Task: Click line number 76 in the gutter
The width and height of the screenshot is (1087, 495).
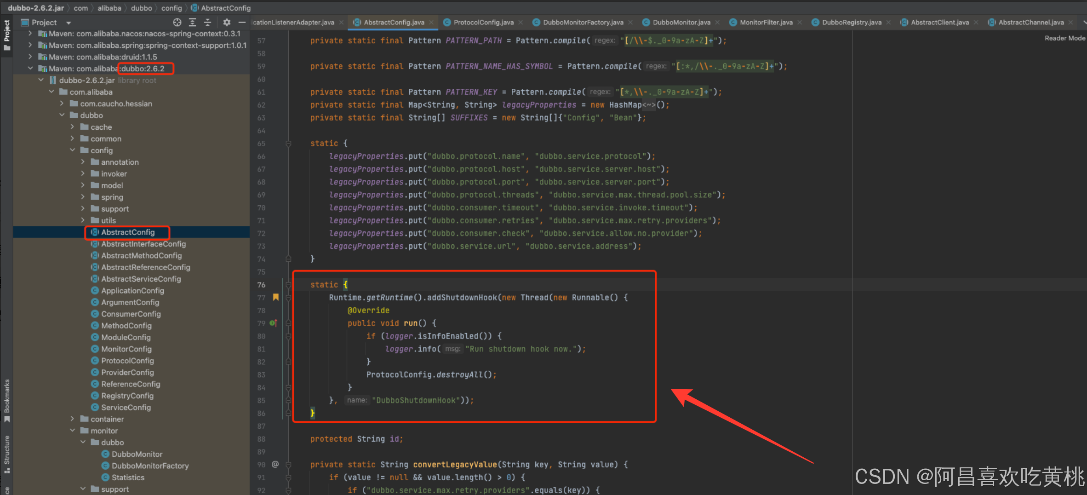Action: (261, 285)
